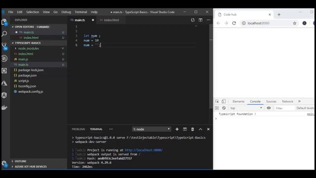
Task: Open the Default levels dropdown in console
Action: [x=305, y=108]
